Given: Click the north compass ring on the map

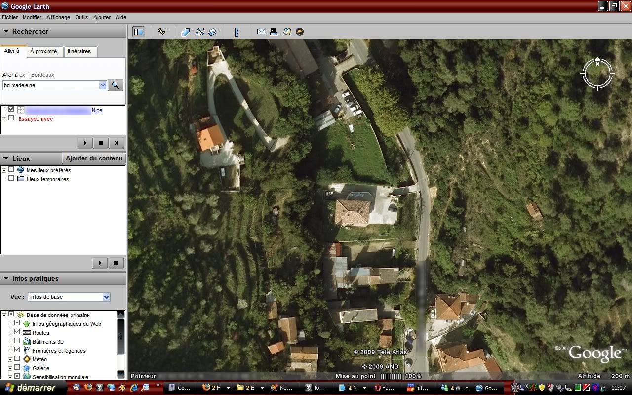Looking at the screenshot, I should (x=597, y=74).
